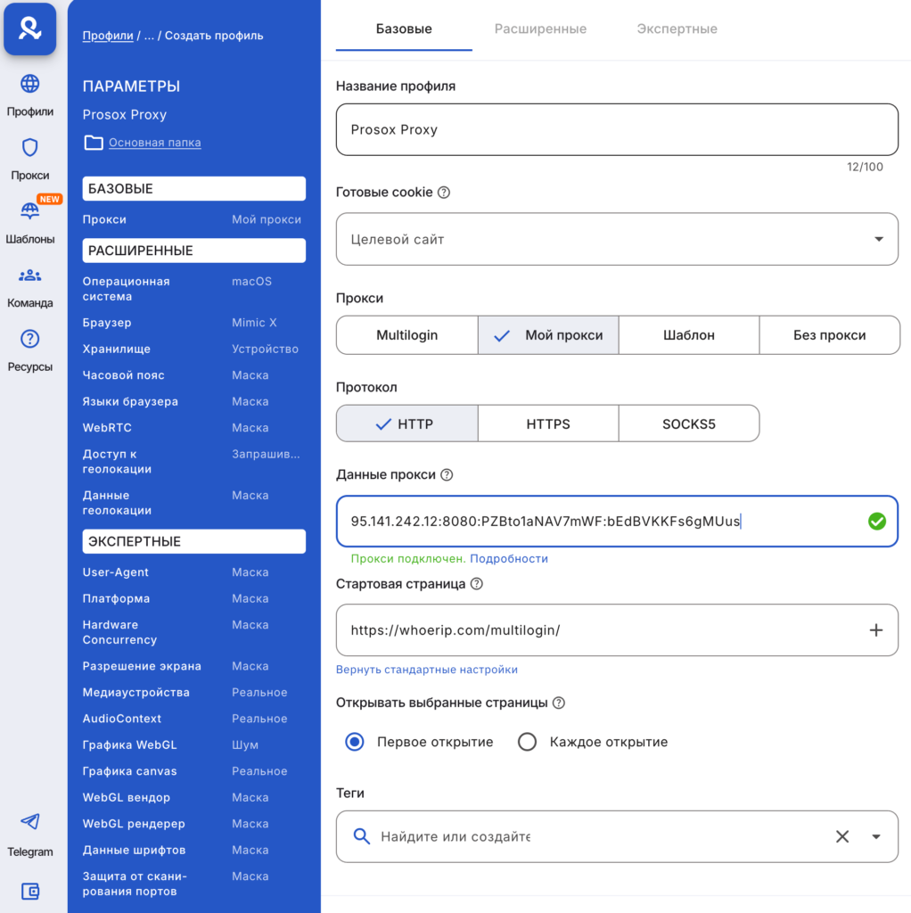This screenshot has width=911, height=913.
Task: Click Вернуть стандартные настройки link
Action: coord(426,670)
